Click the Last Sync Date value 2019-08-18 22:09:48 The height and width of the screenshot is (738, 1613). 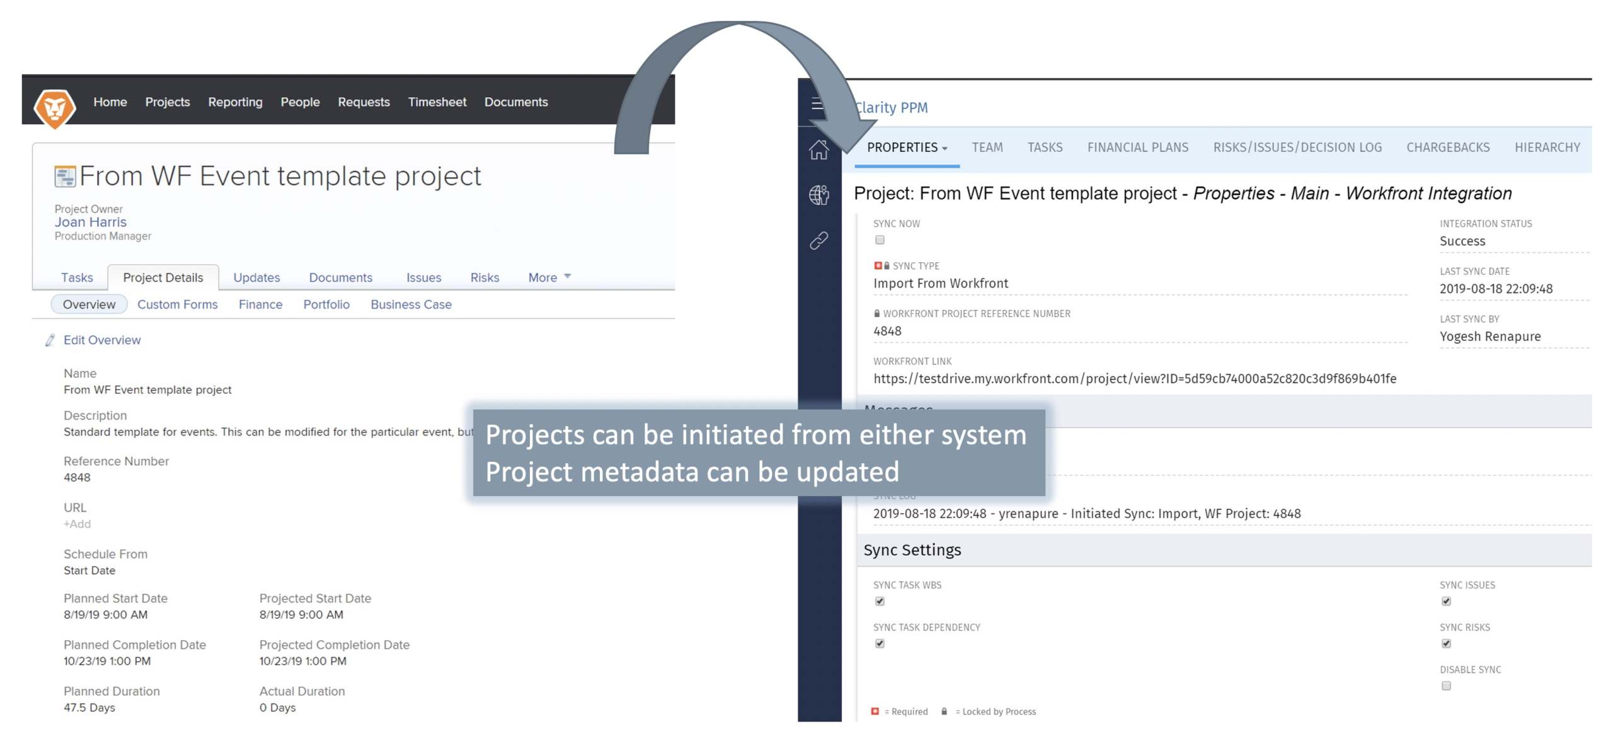(1495, 289)
